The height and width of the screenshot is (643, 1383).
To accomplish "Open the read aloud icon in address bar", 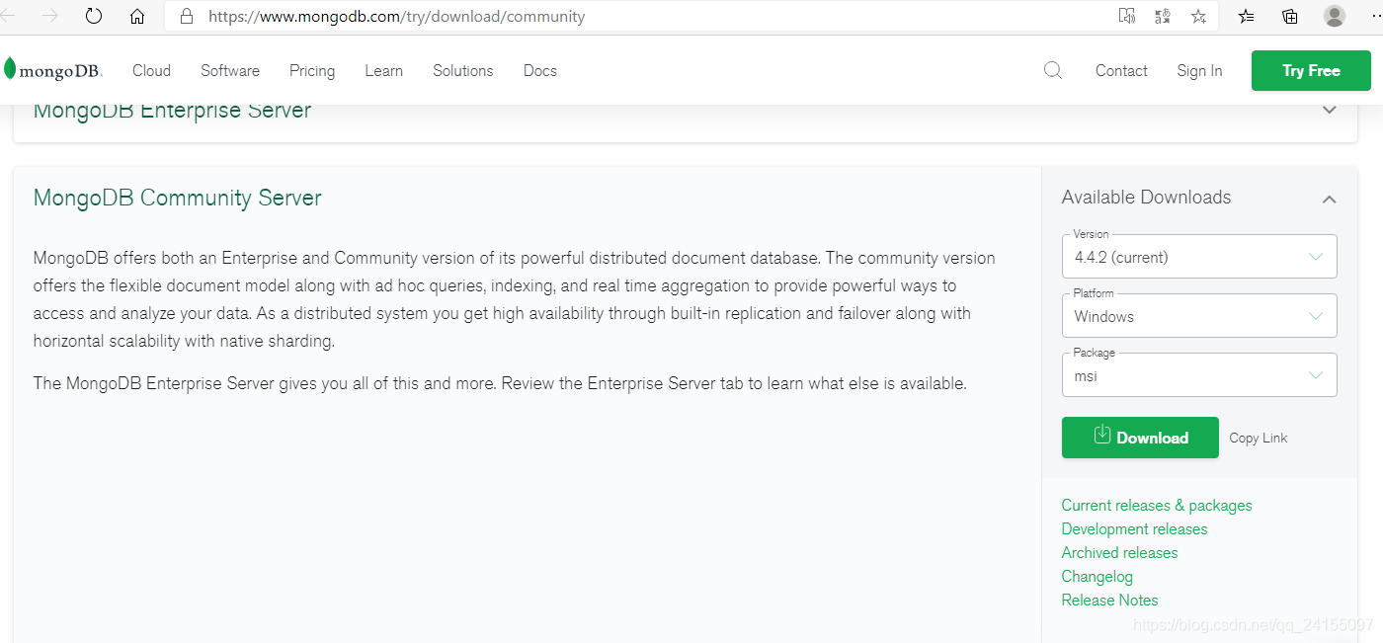I will 1127,16.
